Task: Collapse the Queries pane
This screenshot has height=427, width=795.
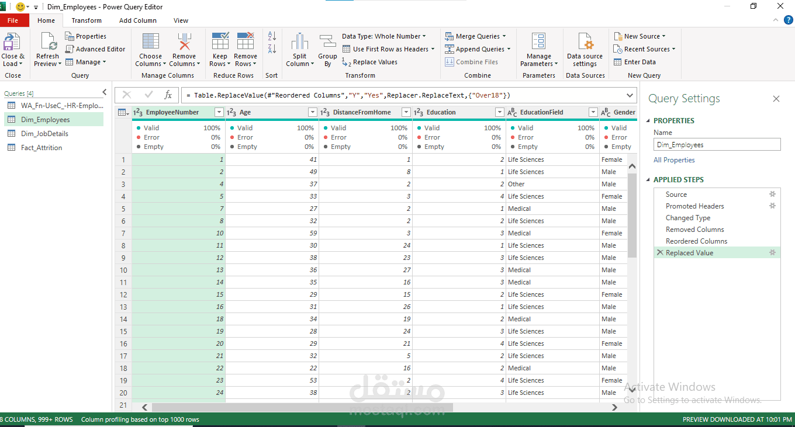Action: [105, 92]
